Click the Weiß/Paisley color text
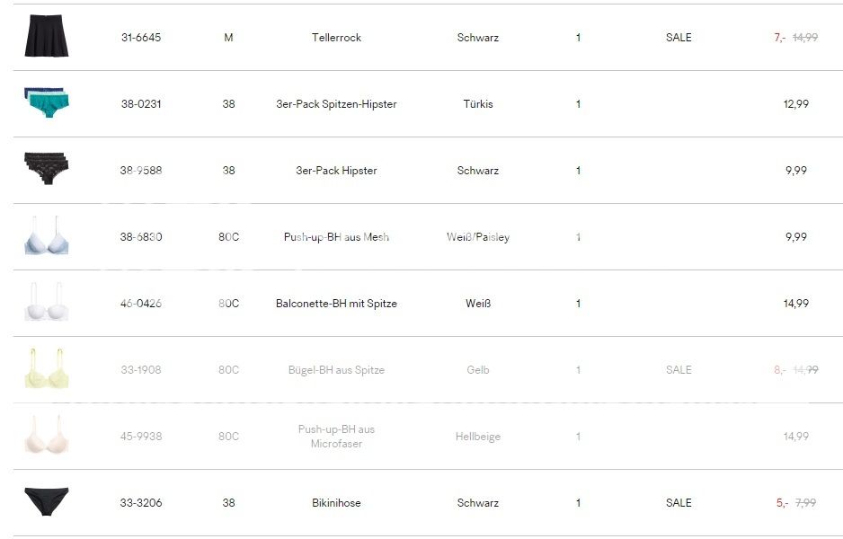The width and height of the screenshot is (843, 539). tap(477, 237)
